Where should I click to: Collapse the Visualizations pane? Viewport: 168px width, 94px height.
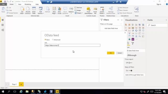(x=144, y=20)
